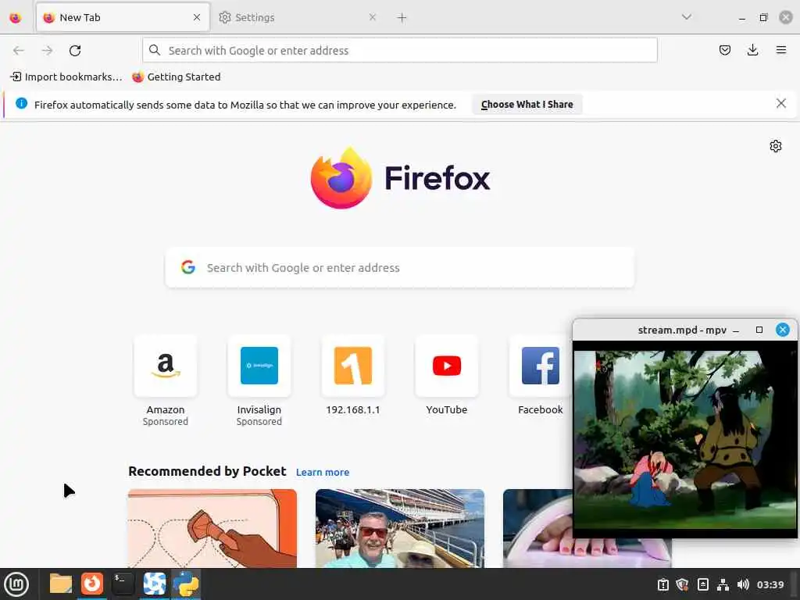Open the Linux Mint start menu
800x600 pixels.
pyautogui.click(x=16, y=584)
